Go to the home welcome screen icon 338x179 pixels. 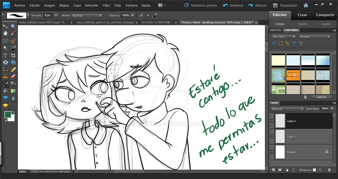click(306, 5)
